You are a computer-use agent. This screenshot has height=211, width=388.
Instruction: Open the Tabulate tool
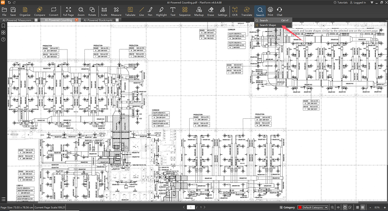pyautogui.click(x=130, y=11)
